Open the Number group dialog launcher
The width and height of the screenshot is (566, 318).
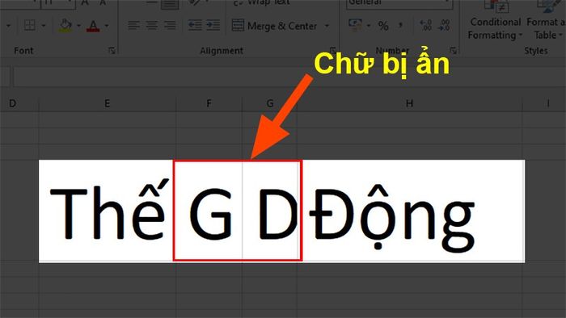454,50
